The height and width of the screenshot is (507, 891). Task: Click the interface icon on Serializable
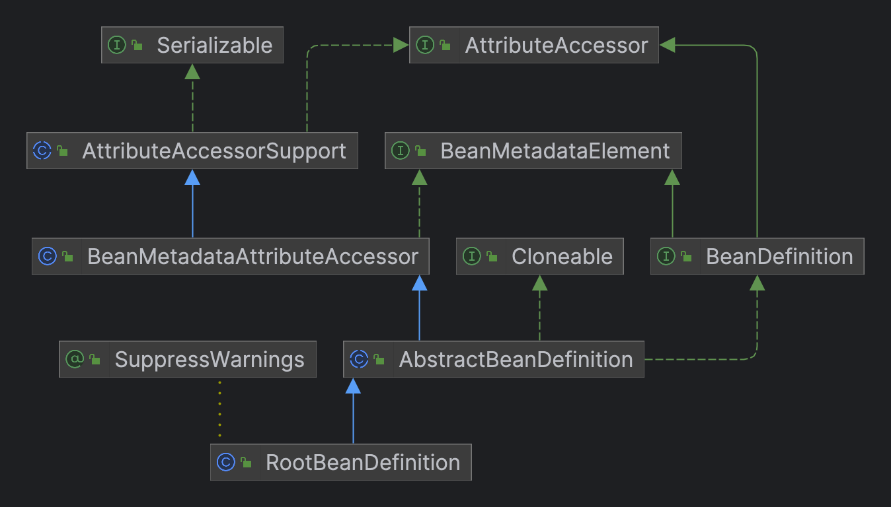point(116,45)
